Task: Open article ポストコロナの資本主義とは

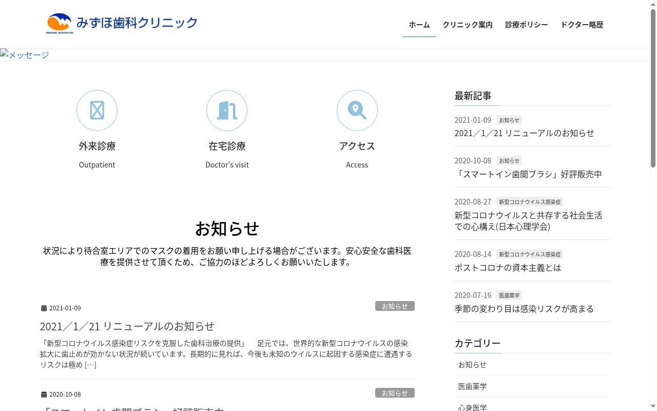Action: point(508,268)
